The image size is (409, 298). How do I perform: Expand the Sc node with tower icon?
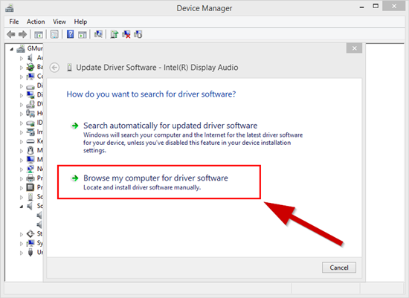[x=22, y=198]
